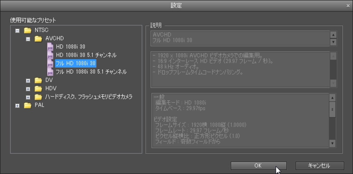Click the preset name box's up arrow

[333, 35]
